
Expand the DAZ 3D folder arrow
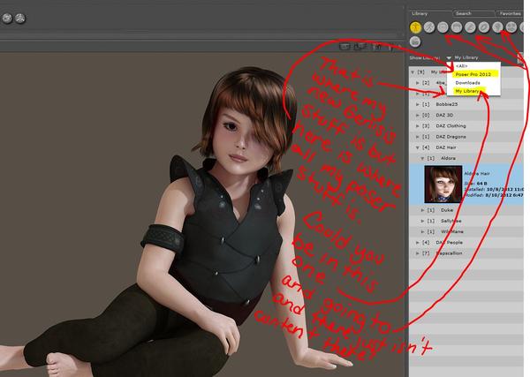[418, 115]
